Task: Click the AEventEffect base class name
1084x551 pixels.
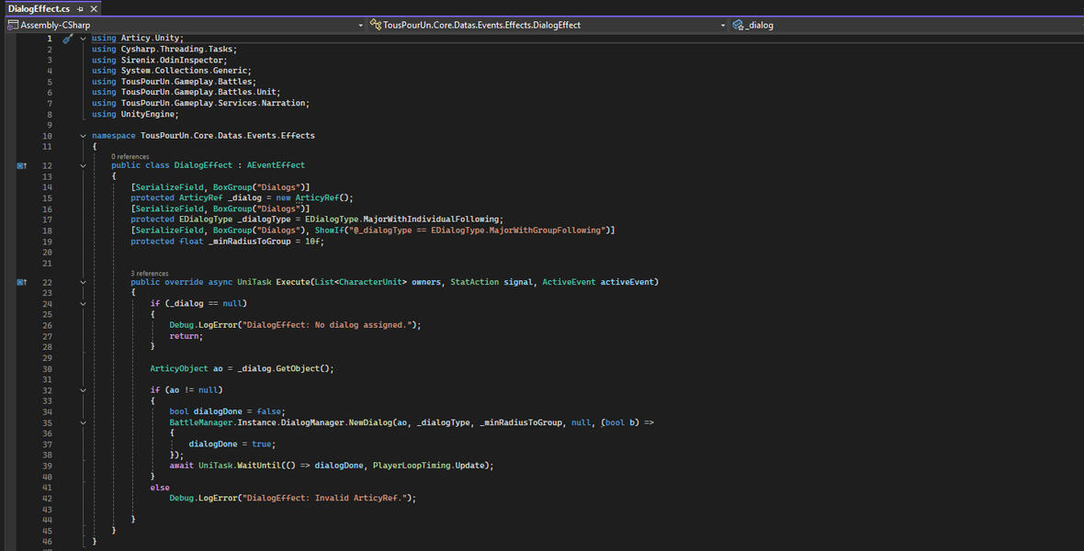Action: click(x=276, y=165)
